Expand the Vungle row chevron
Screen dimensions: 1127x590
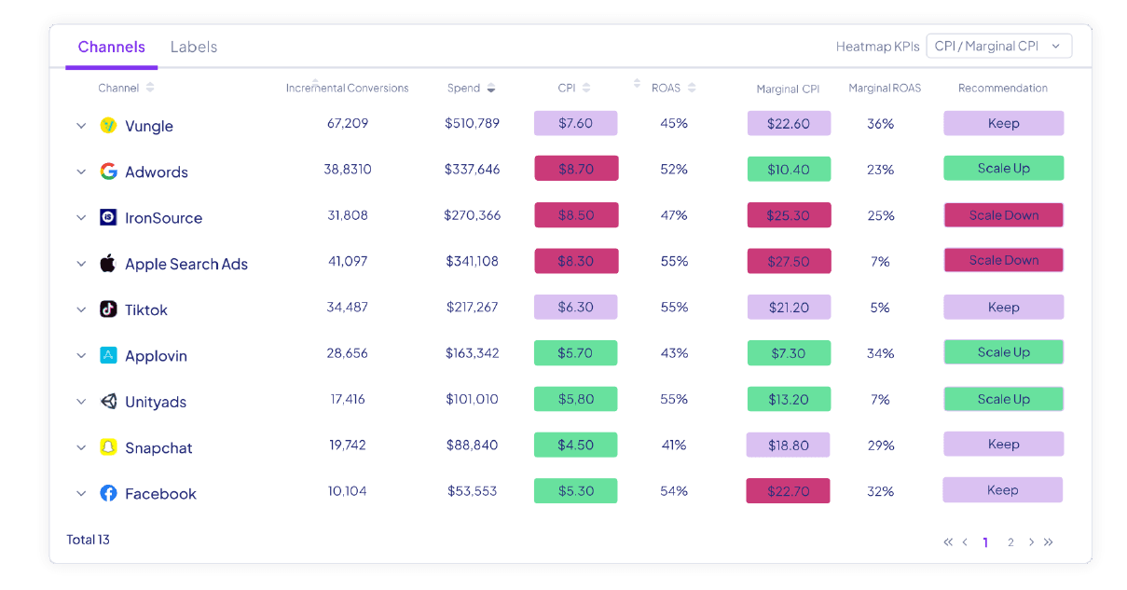[x=81, y=126]
